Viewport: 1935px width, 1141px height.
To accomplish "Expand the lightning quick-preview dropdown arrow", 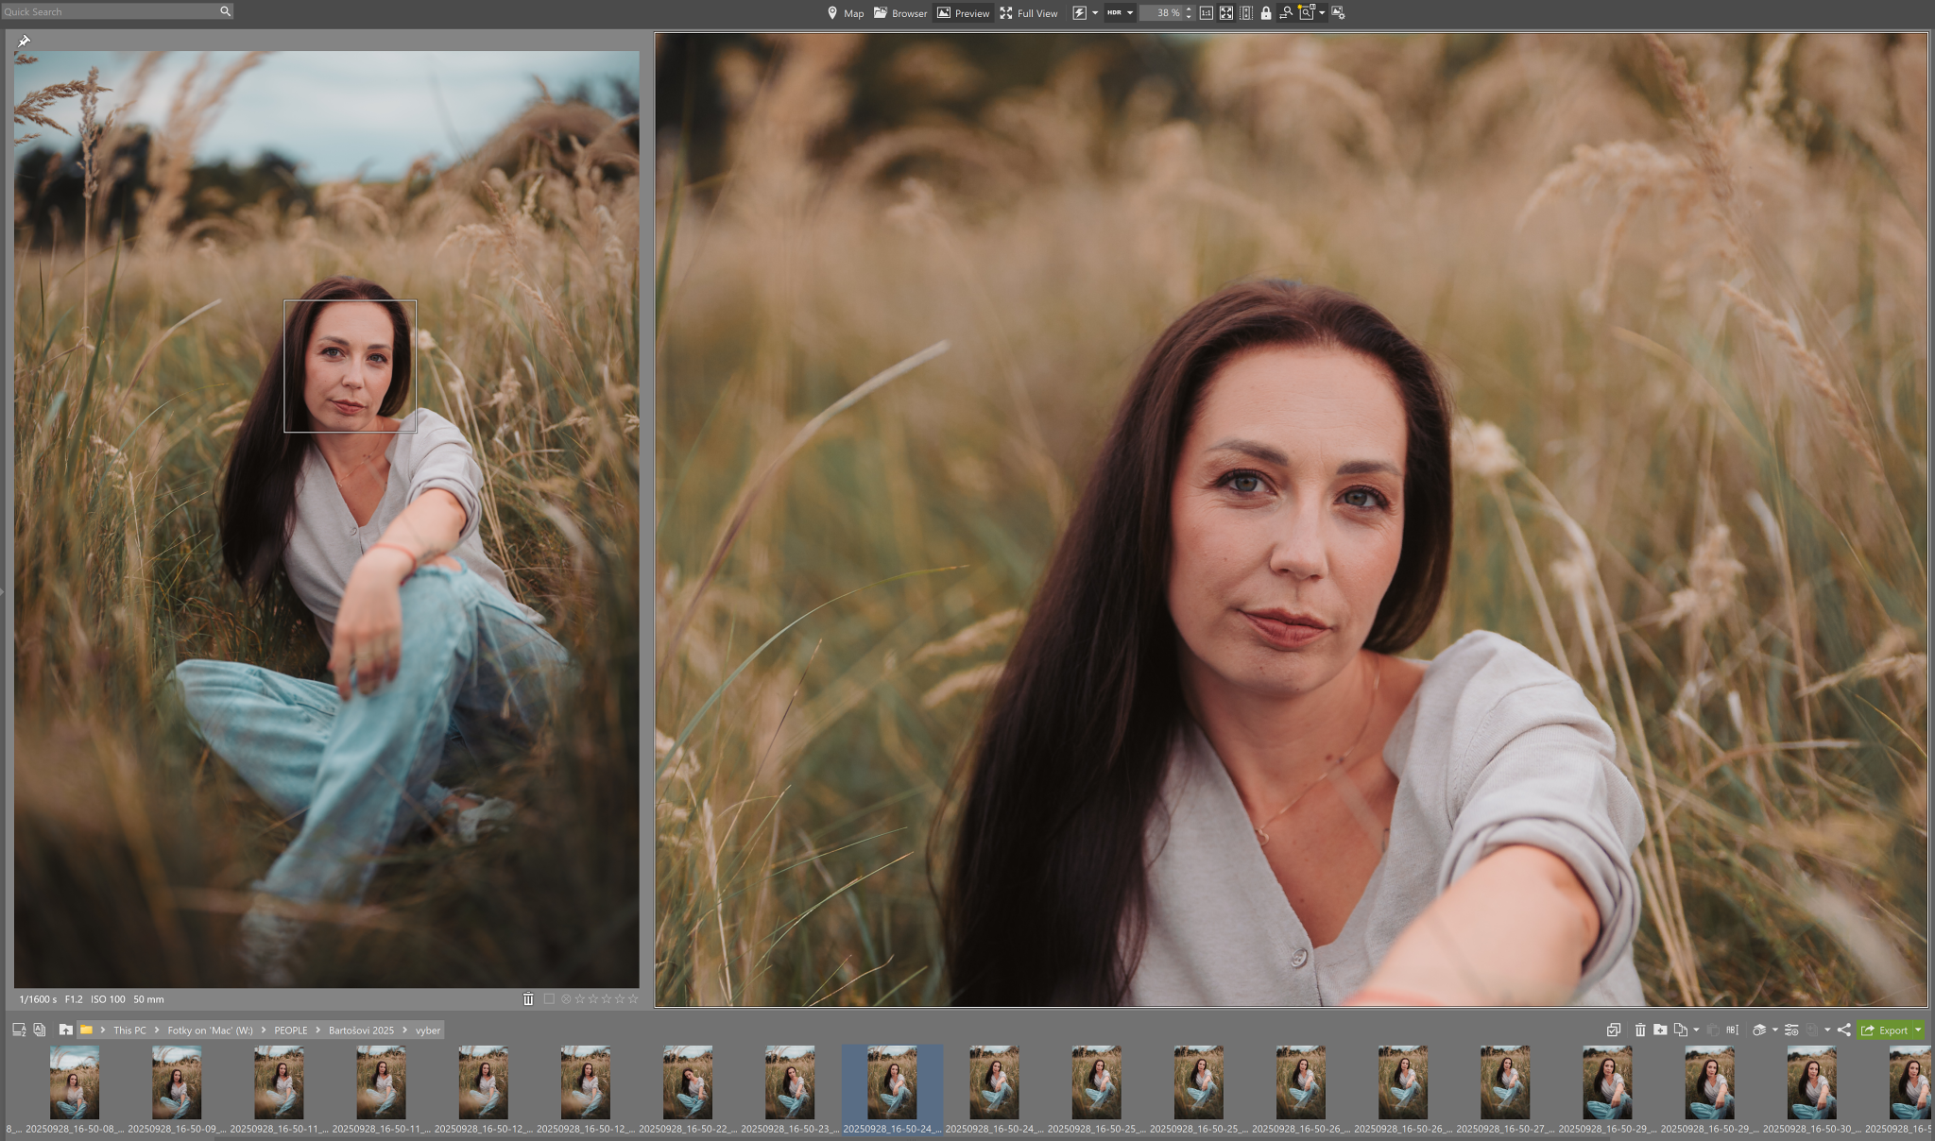I will [1095, 13].
